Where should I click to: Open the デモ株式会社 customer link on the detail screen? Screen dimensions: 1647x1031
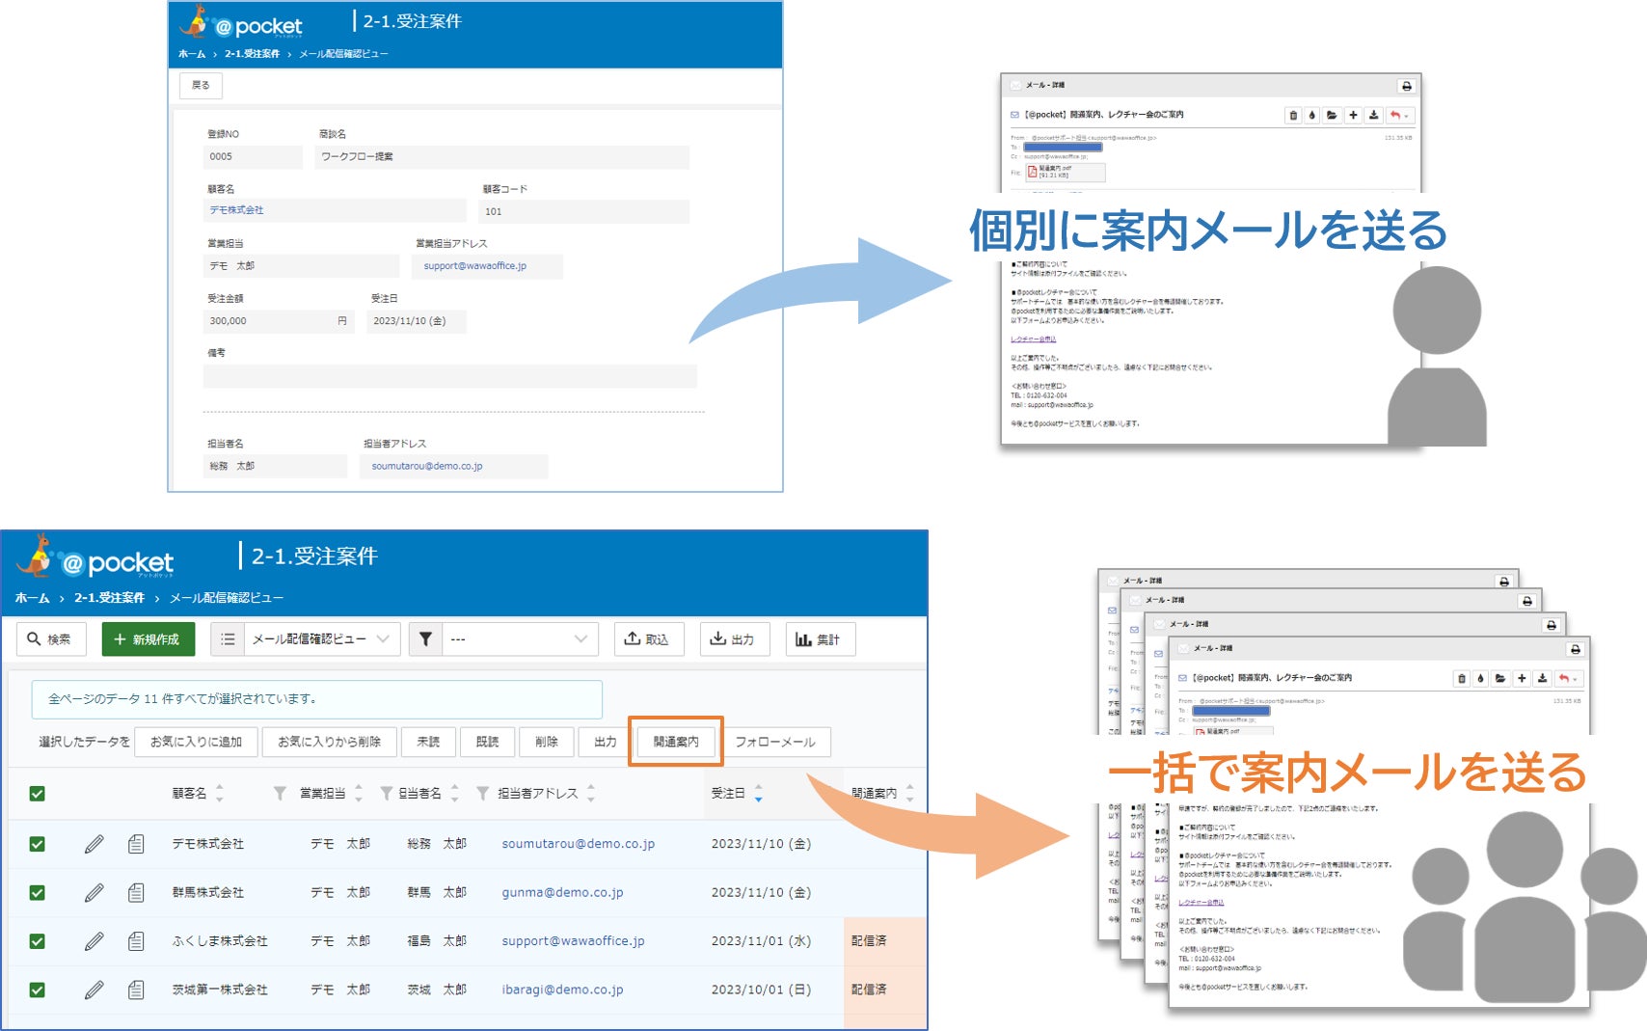tap(237, 210)
